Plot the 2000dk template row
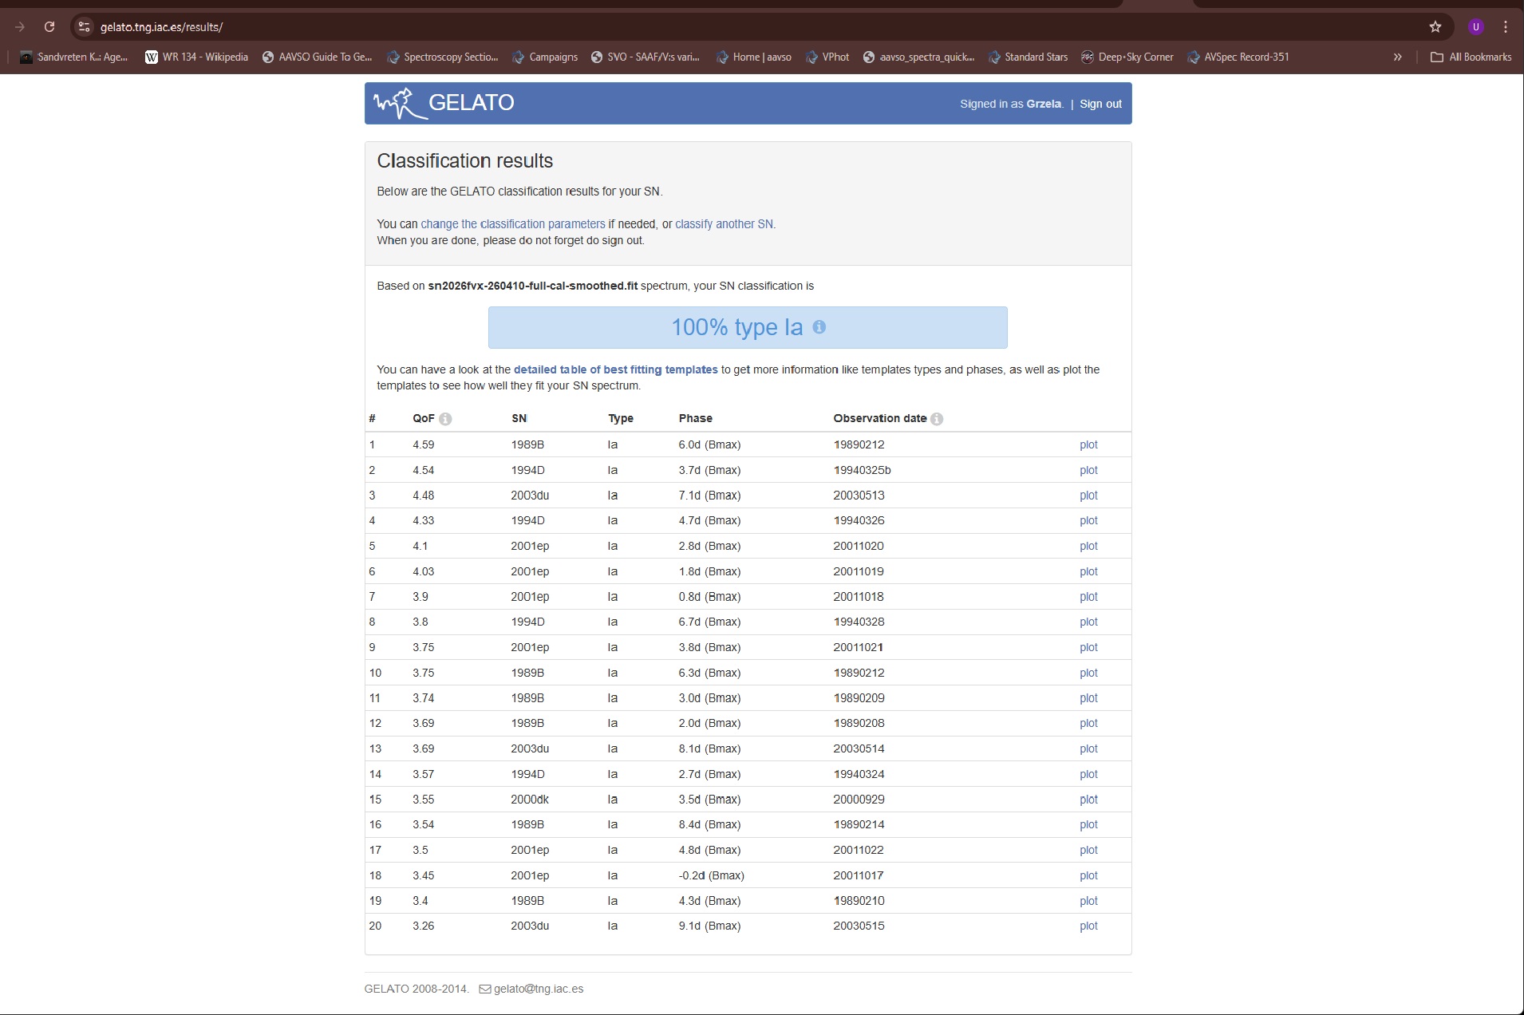The image size is (1524, 1015). tap(1088, 800)
